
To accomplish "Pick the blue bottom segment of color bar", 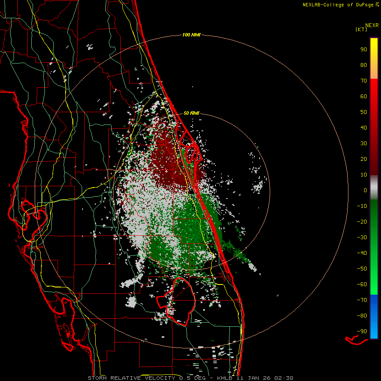I will pos(374,317).
